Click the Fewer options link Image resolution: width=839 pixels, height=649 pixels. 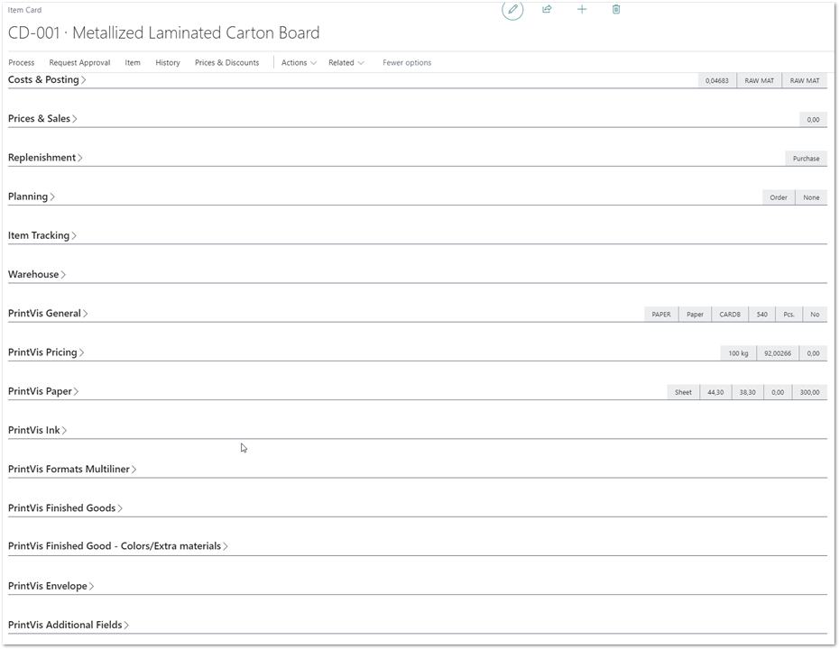coord(407,63)
